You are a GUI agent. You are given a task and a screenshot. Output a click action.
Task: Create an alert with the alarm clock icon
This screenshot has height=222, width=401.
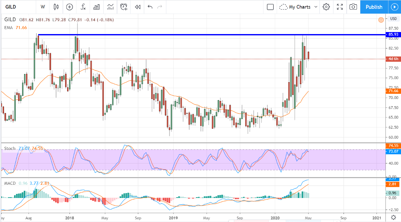point(124,7)
